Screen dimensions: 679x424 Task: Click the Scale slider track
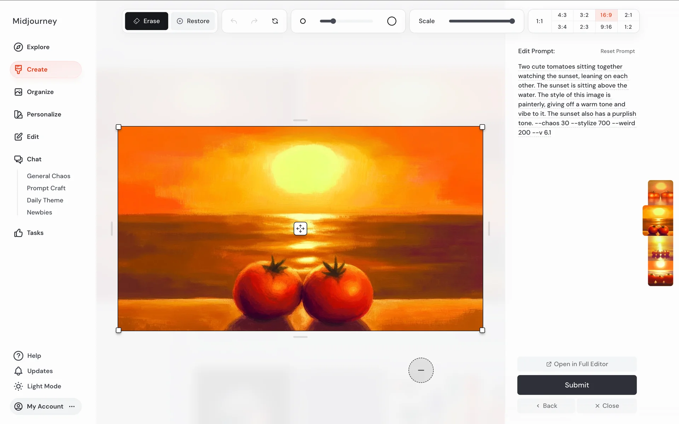(481, 21)
